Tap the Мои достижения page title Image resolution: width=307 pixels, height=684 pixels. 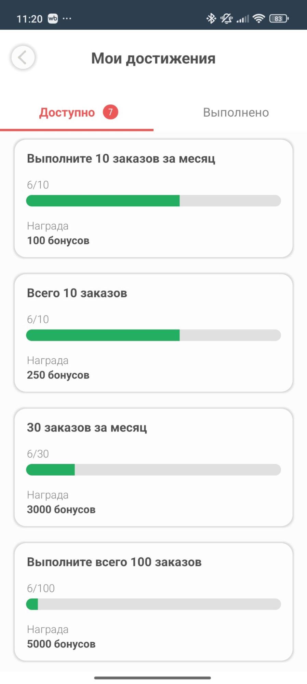coord(153,59)
